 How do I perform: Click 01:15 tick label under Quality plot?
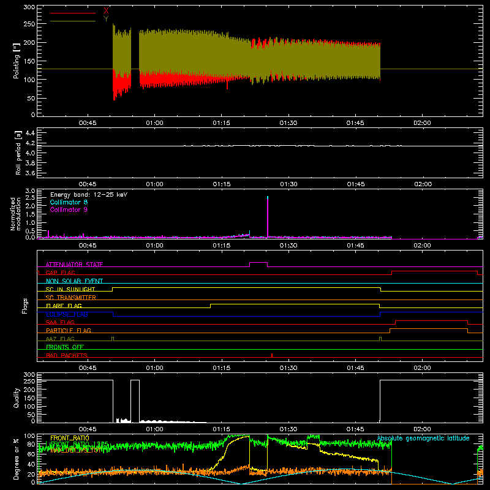pos(222,429)
